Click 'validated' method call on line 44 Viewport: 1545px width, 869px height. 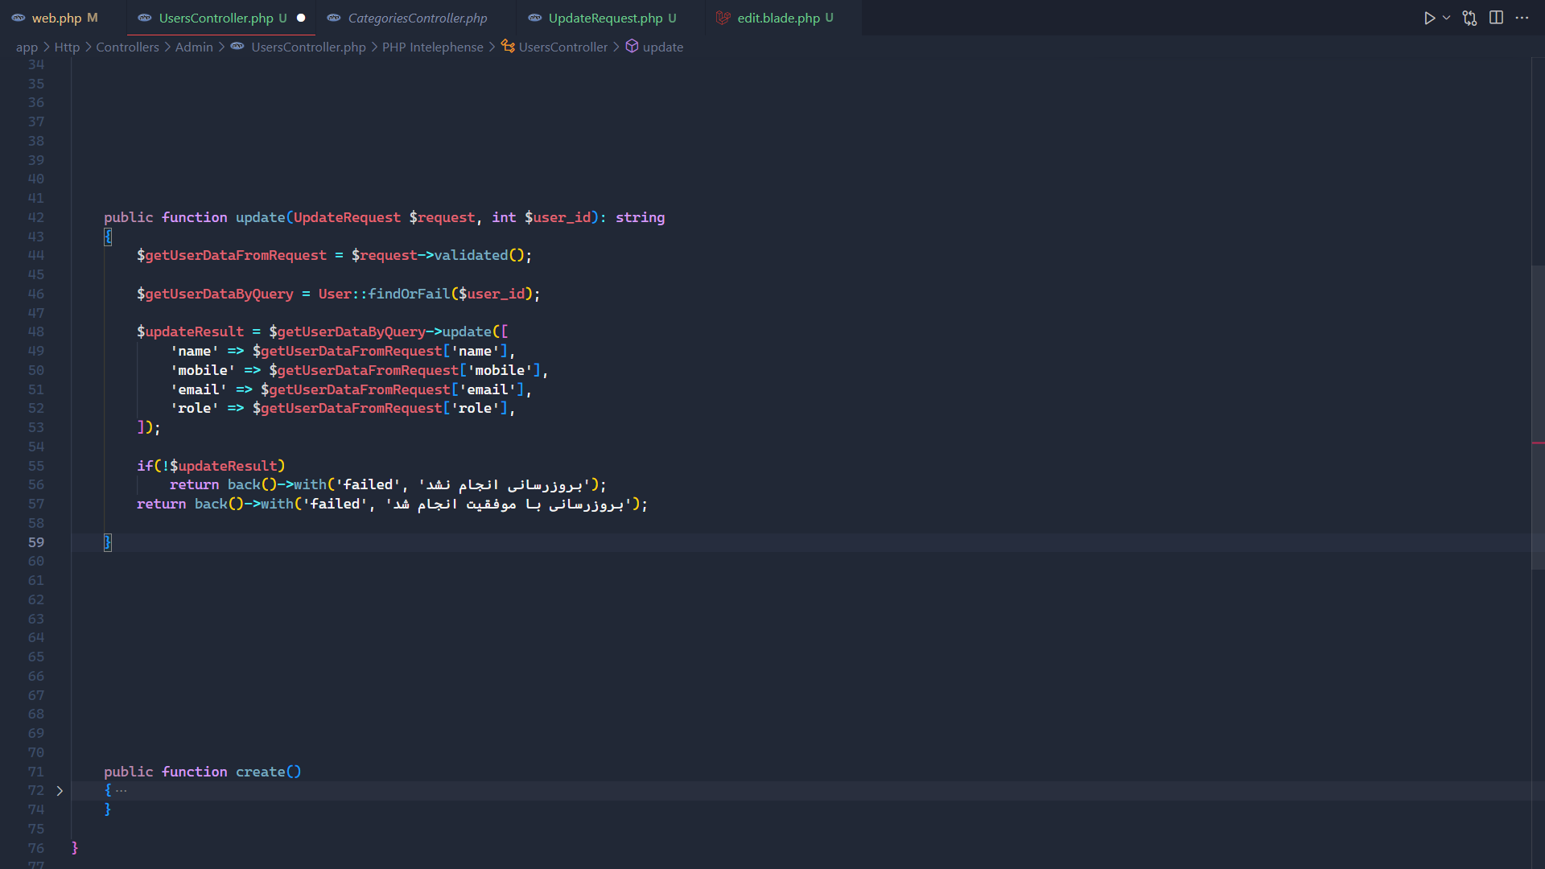coord(471,255)
